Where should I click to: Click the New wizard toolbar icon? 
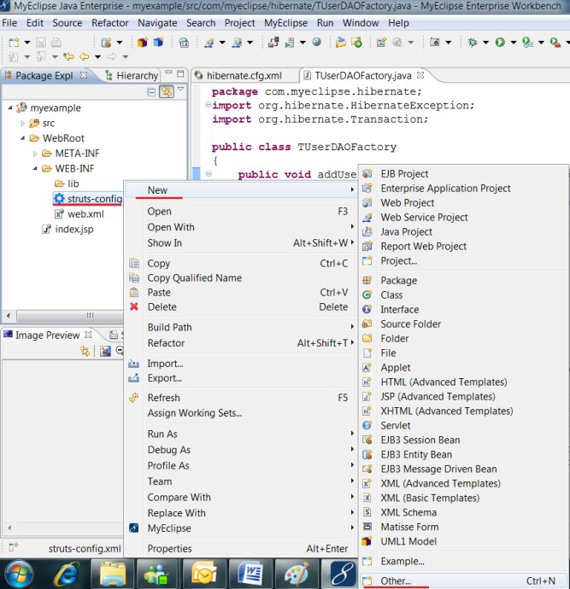click(14, 42)
